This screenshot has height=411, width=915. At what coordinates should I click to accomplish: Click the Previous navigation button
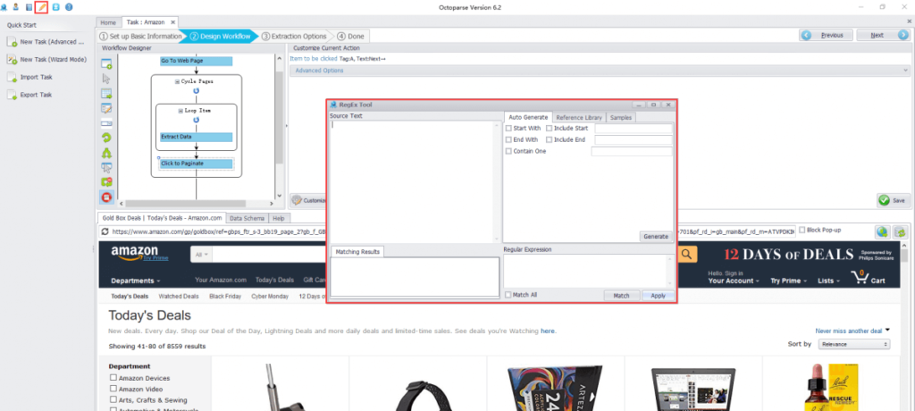click(x=826, y=35)
